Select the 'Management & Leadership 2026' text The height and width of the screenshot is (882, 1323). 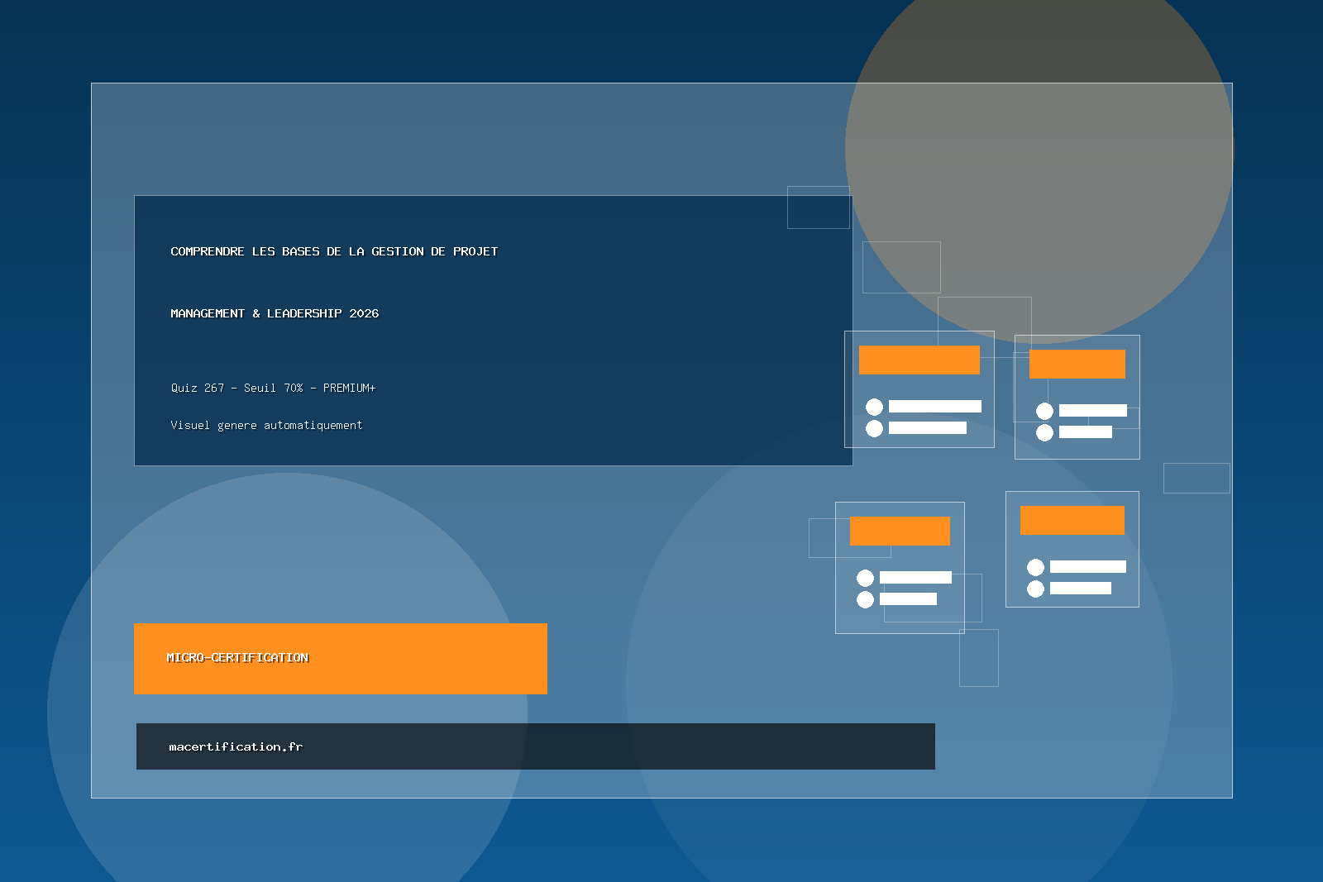coord(275,313)
